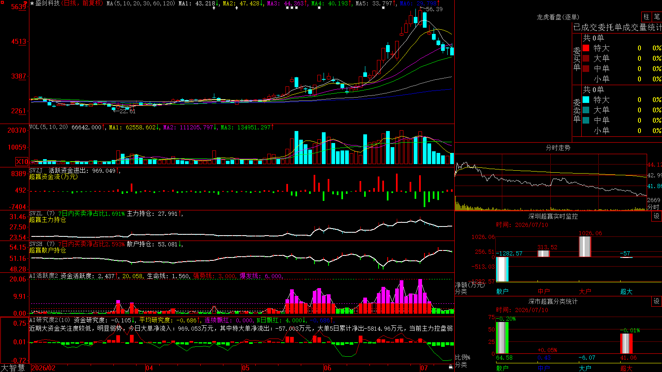Image resolution: width=662 pixels, height=372 pixels.
Task: Click the X10 volume scale box
Action: click(x=22, y=162)
